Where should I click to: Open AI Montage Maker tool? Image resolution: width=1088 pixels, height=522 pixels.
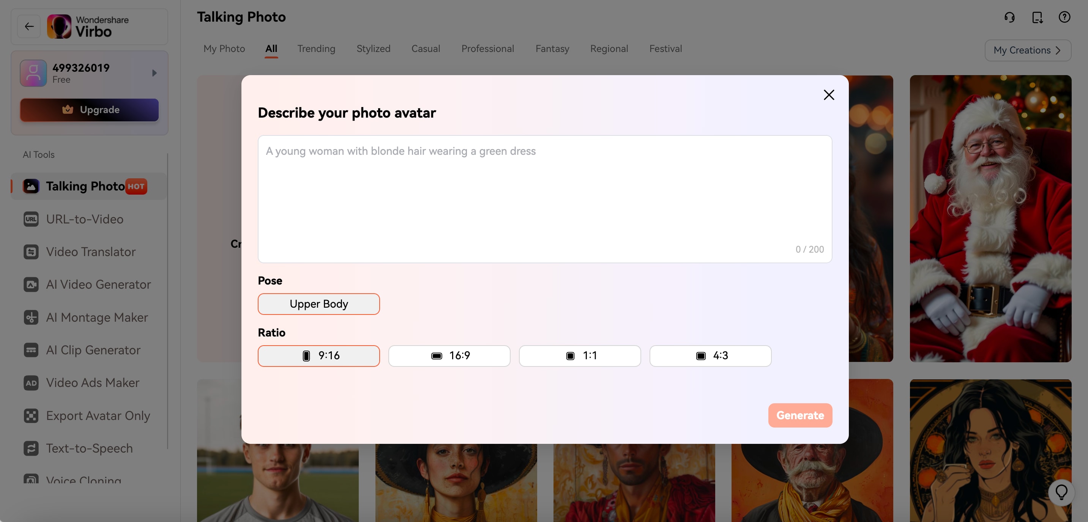97,318
